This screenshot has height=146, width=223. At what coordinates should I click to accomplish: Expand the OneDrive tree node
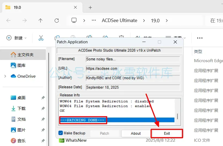click(5, 76)
